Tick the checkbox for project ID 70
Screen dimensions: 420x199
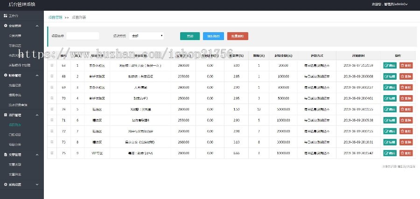[52, 98]
